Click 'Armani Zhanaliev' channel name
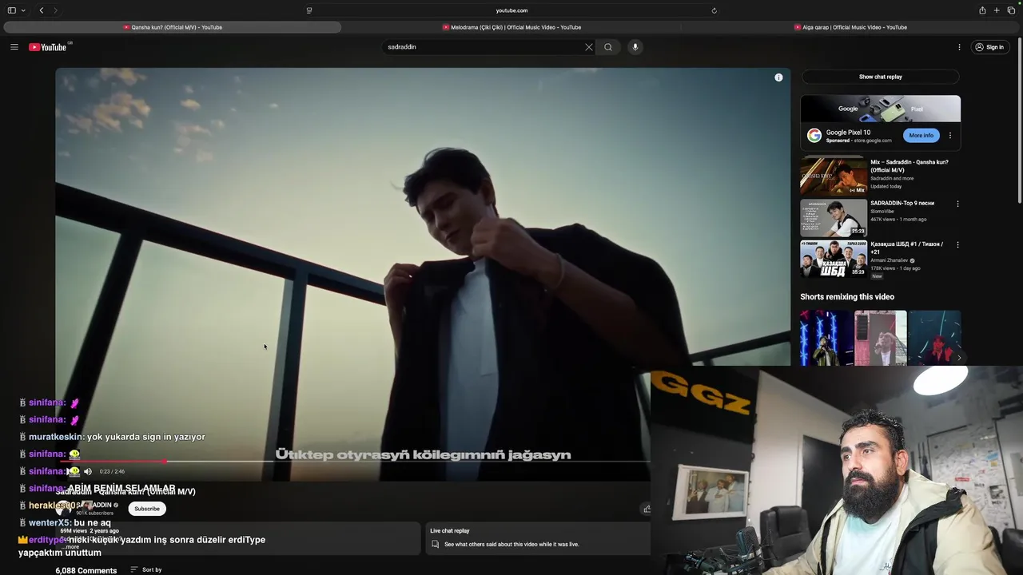This screenshot has width=1023, height=575. (890, 260)
